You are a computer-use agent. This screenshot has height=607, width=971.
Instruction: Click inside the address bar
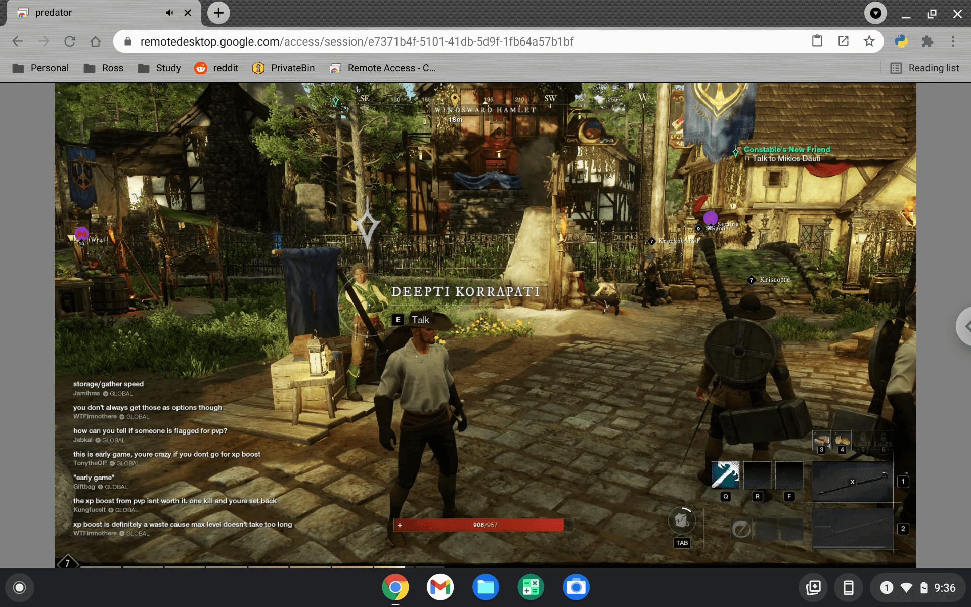click(354, 41)
